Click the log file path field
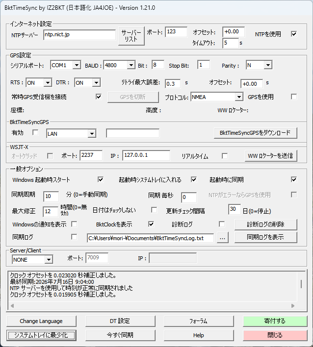The width and height of the screenshot is (313, 347). click(x=151, y=238)
